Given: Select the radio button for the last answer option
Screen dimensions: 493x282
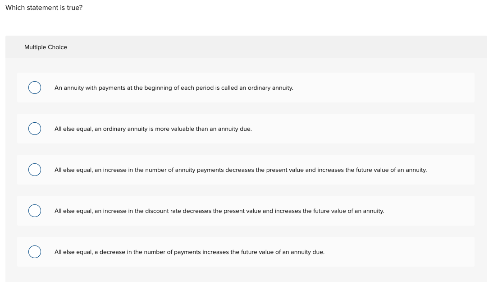Looking at the screenshot, I should pyautogui.click(x=35, y=252).
